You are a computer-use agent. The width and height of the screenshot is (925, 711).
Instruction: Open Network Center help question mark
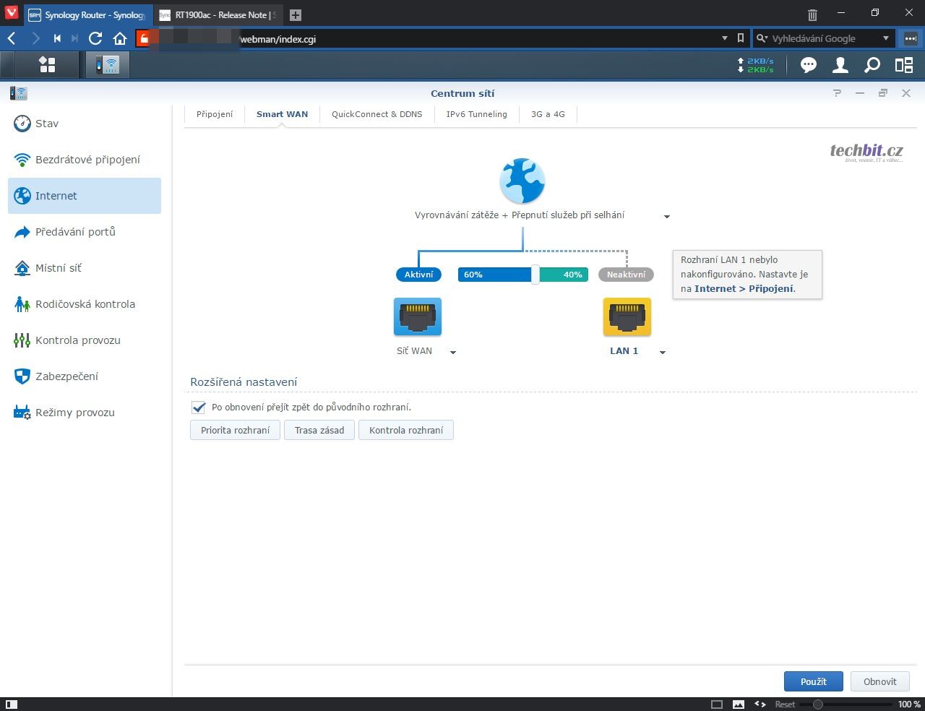coord(837,93)
